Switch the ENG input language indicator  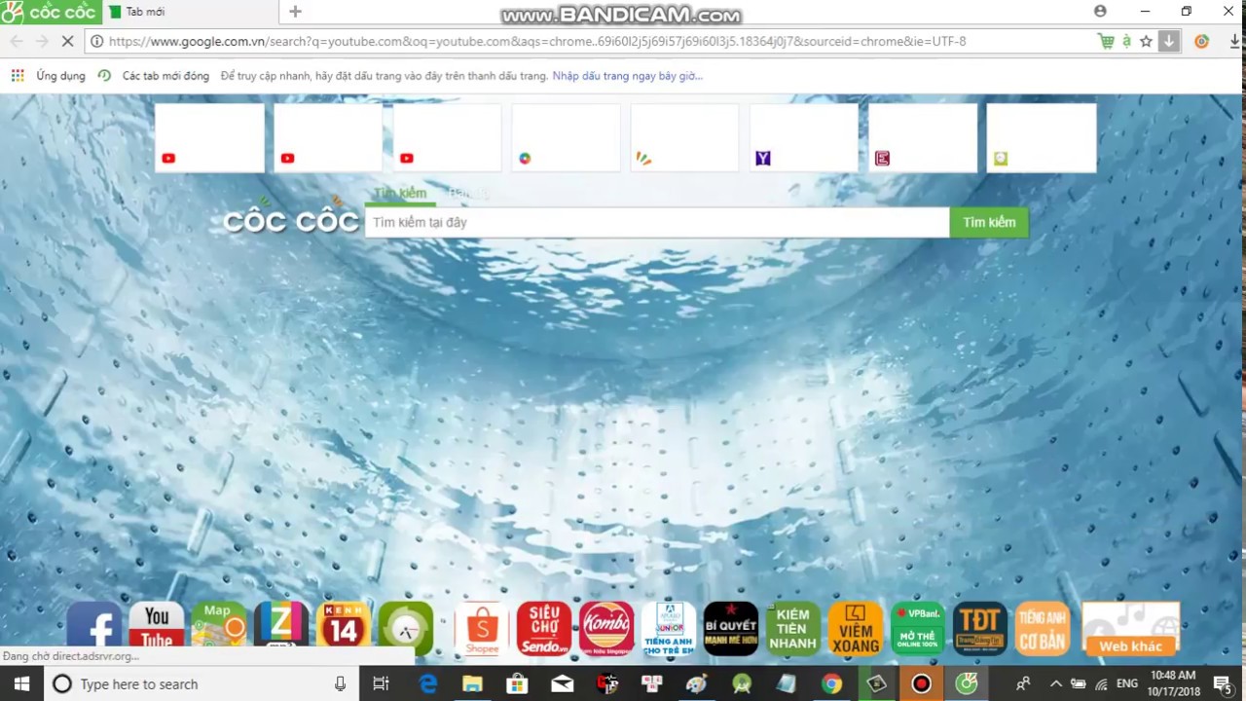(x=1127, y=683)
